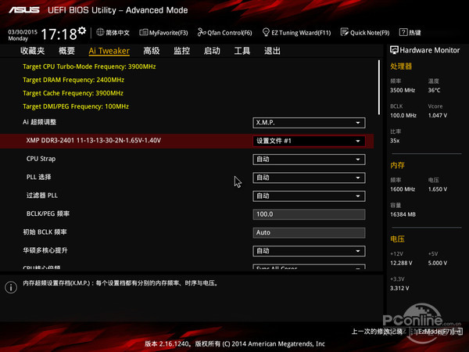The width and height of the screenshot is (469, 352).
Task: Click the info circle icon in help area
Action: 11,287
